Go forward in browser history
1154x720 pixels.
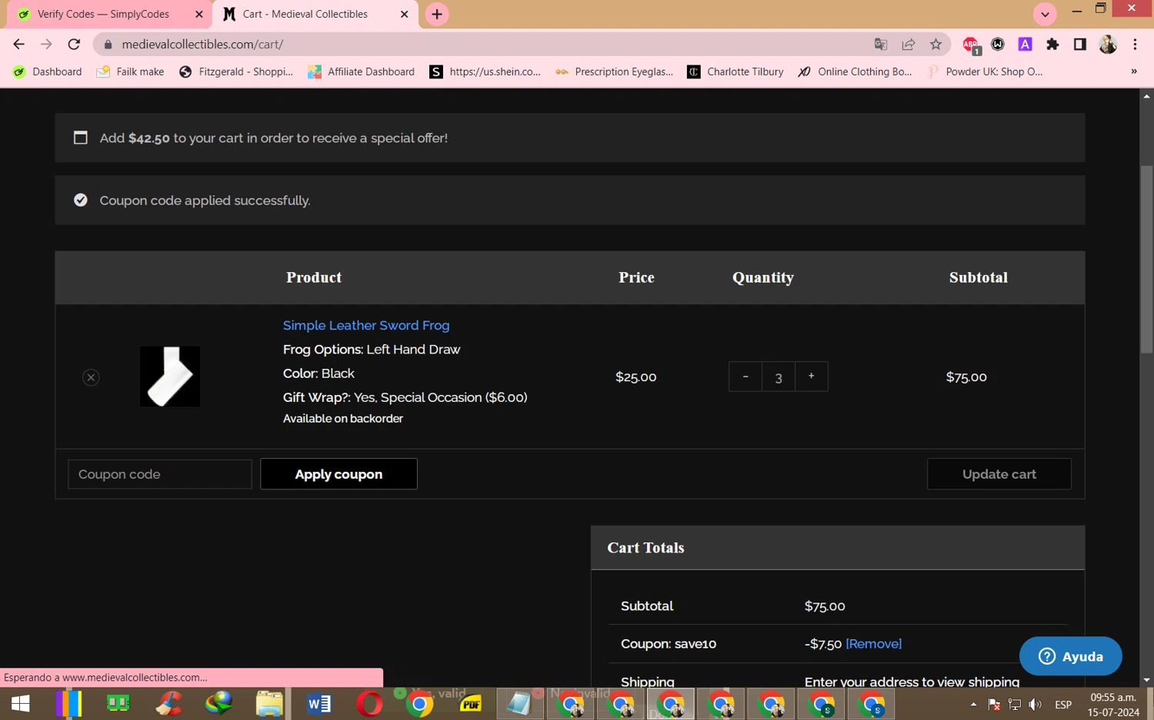point(46,45)
